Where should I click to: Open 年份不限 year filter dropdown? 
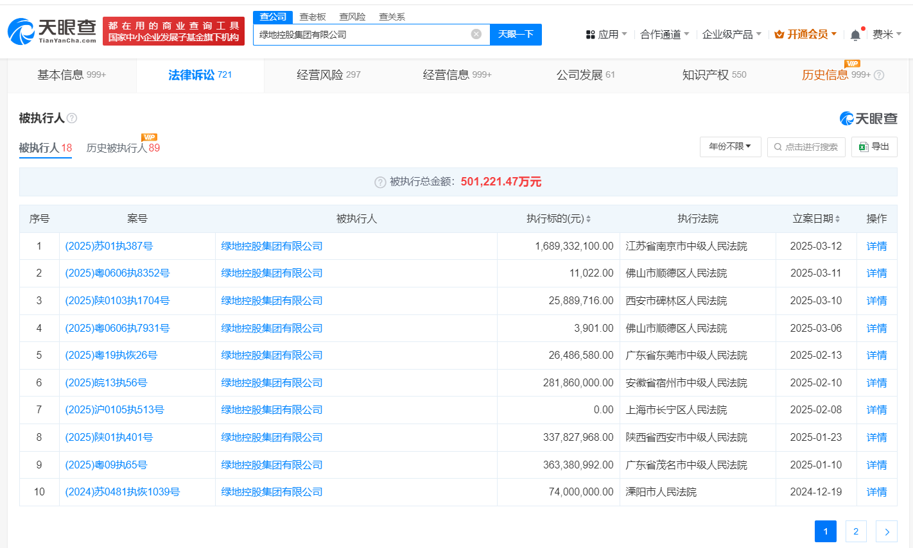click(x=730, y=147)
